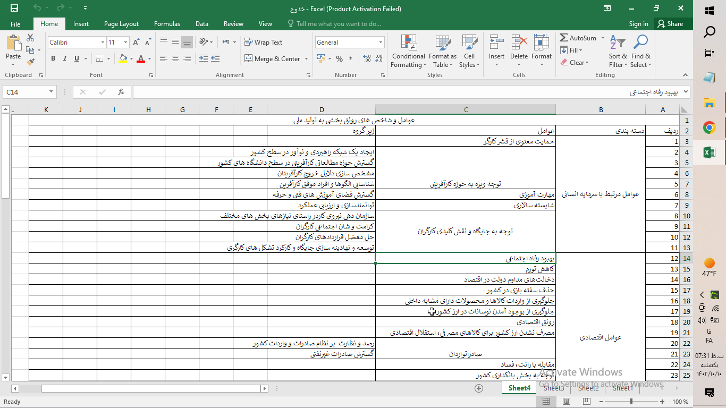Click Sign in link

pyautogui.click(x=638, y=24)
